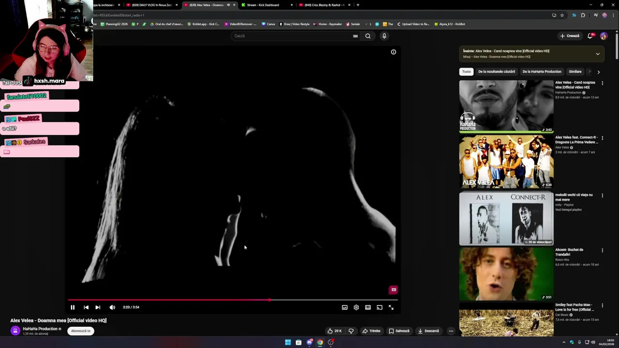Dislike the video
This screenshot has width=619, height=348.
(x=351, y=331)
